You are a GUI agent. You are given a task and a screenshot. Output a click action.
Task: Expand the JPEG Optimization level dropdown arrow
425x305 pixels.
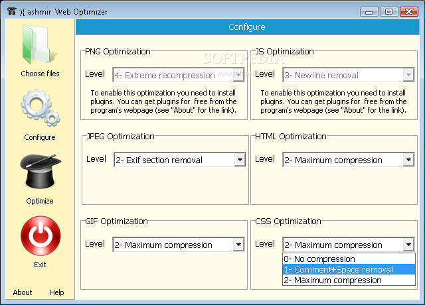239,160
